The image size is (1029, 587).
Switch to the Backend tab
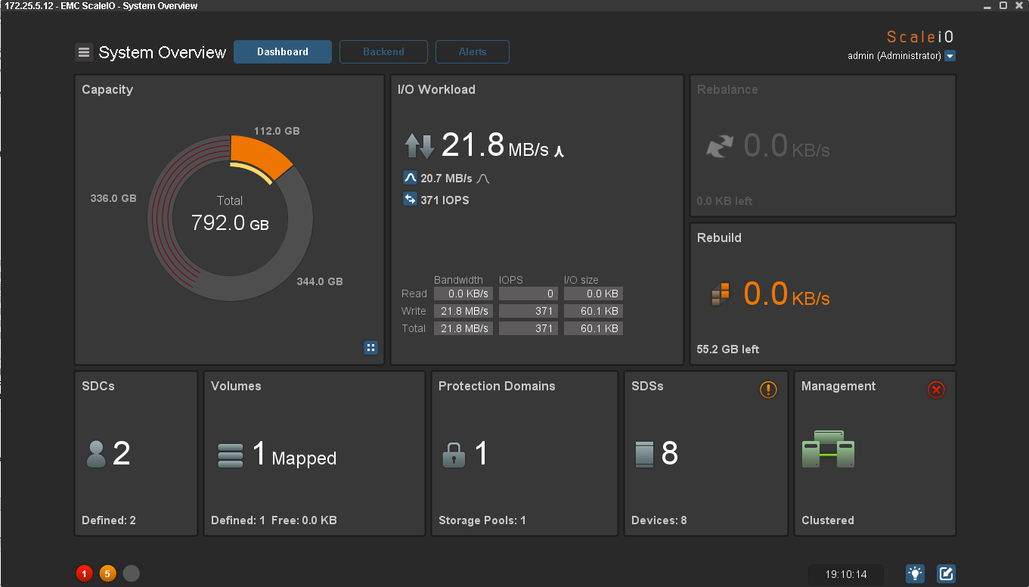[x=383, y=52]
